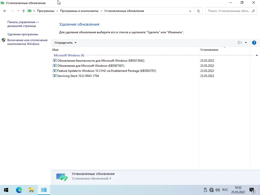The width and height of the screenshot is (260, 195).
Task: Open the Программы breadcrumb
Action: pyautogui.click(x=46, y=11)
